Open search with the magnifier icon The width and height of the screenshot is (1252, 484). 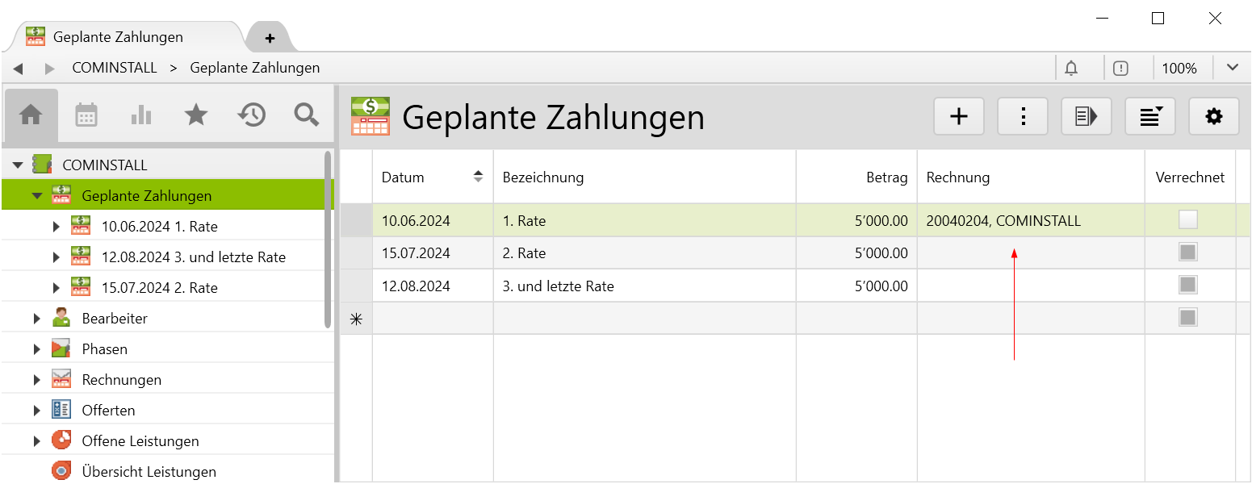coord(307,115)
